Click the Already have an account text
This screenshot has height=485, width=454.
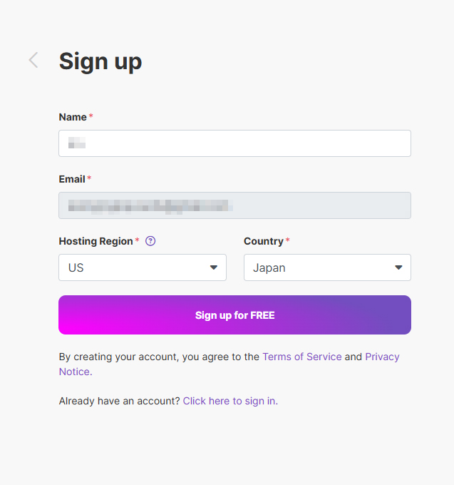click(x=119, y=401)
